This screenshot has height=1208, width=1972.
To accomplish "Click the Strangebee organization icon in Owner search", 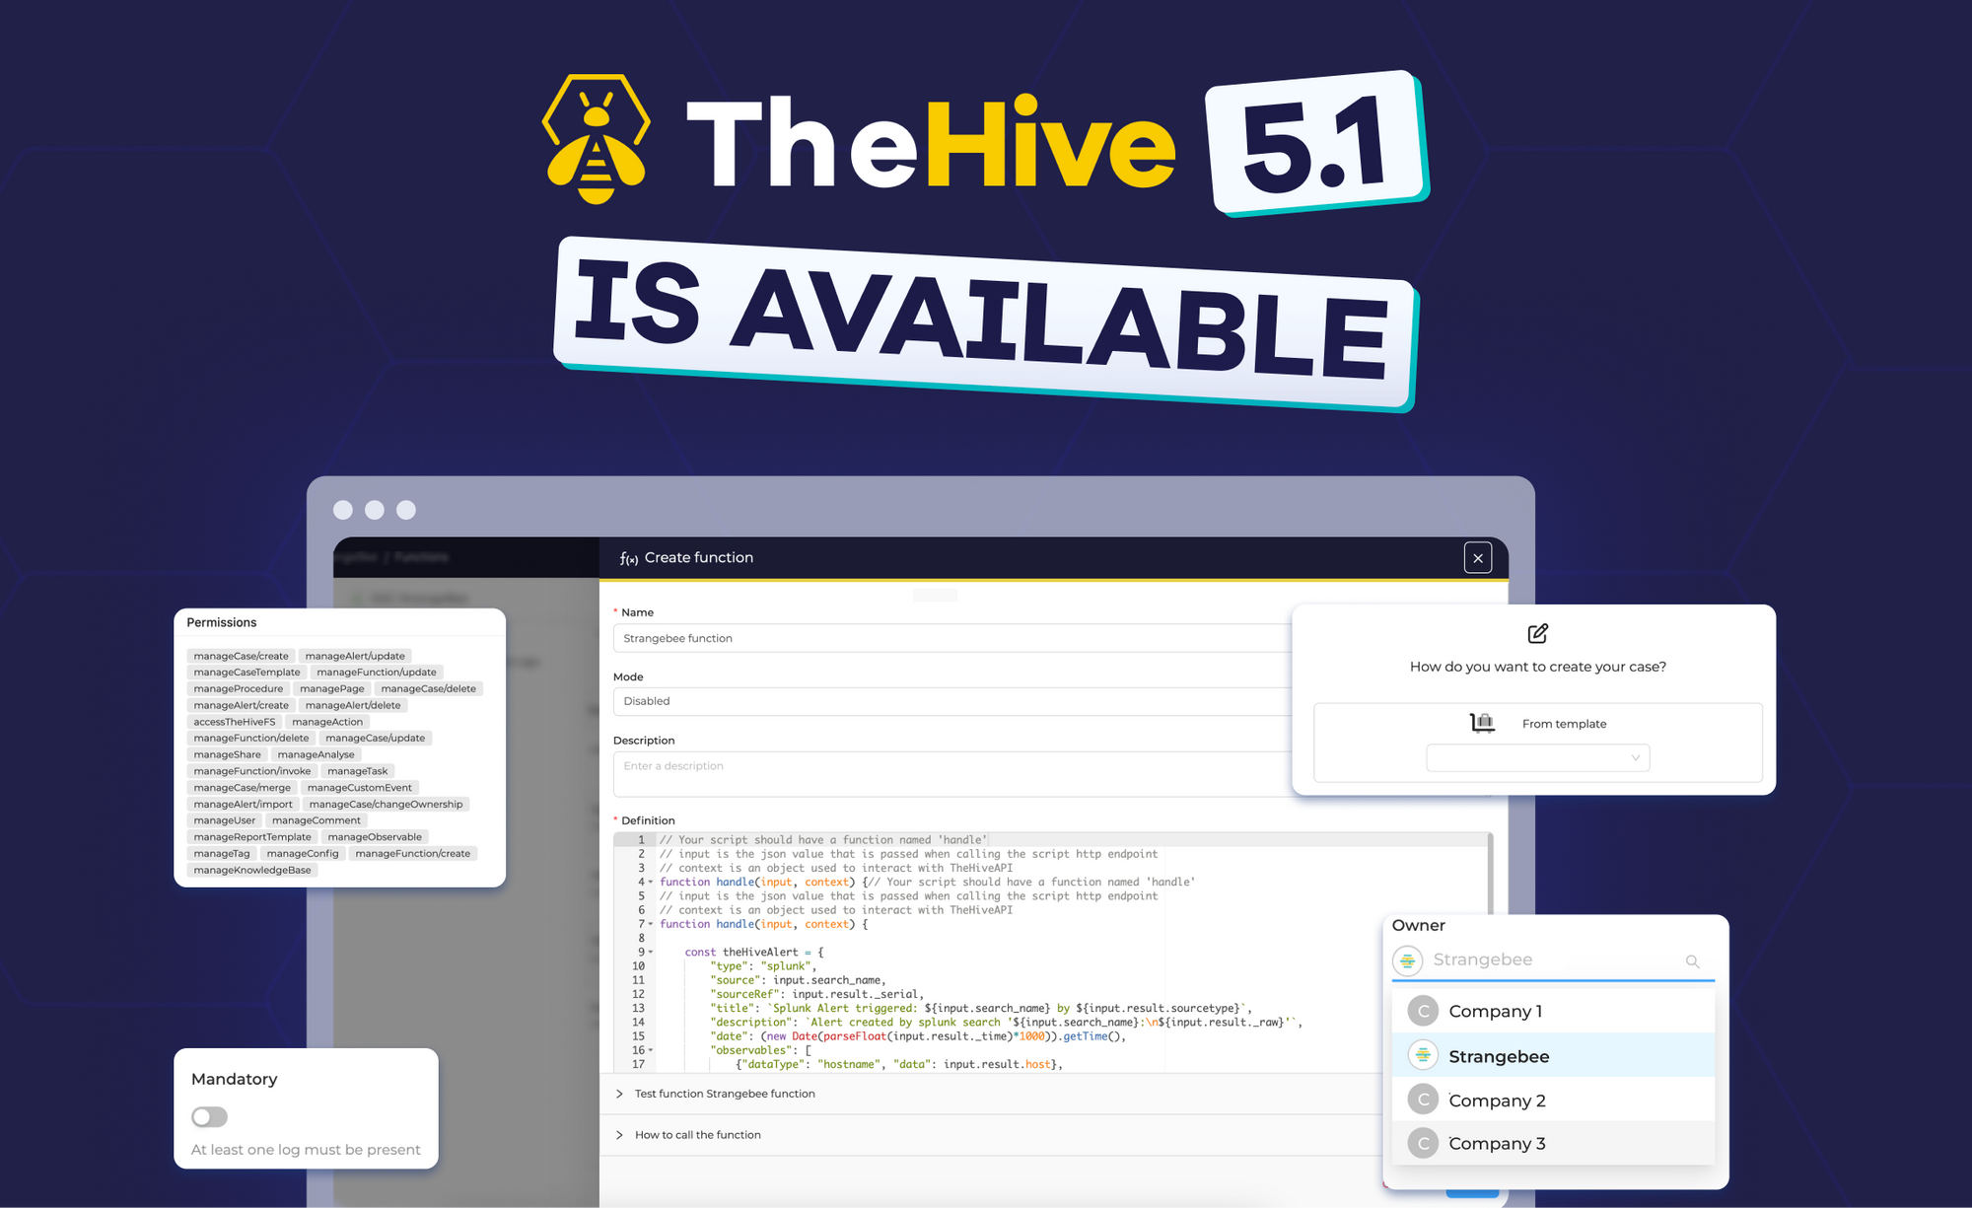I will [x=1408, y=959].
